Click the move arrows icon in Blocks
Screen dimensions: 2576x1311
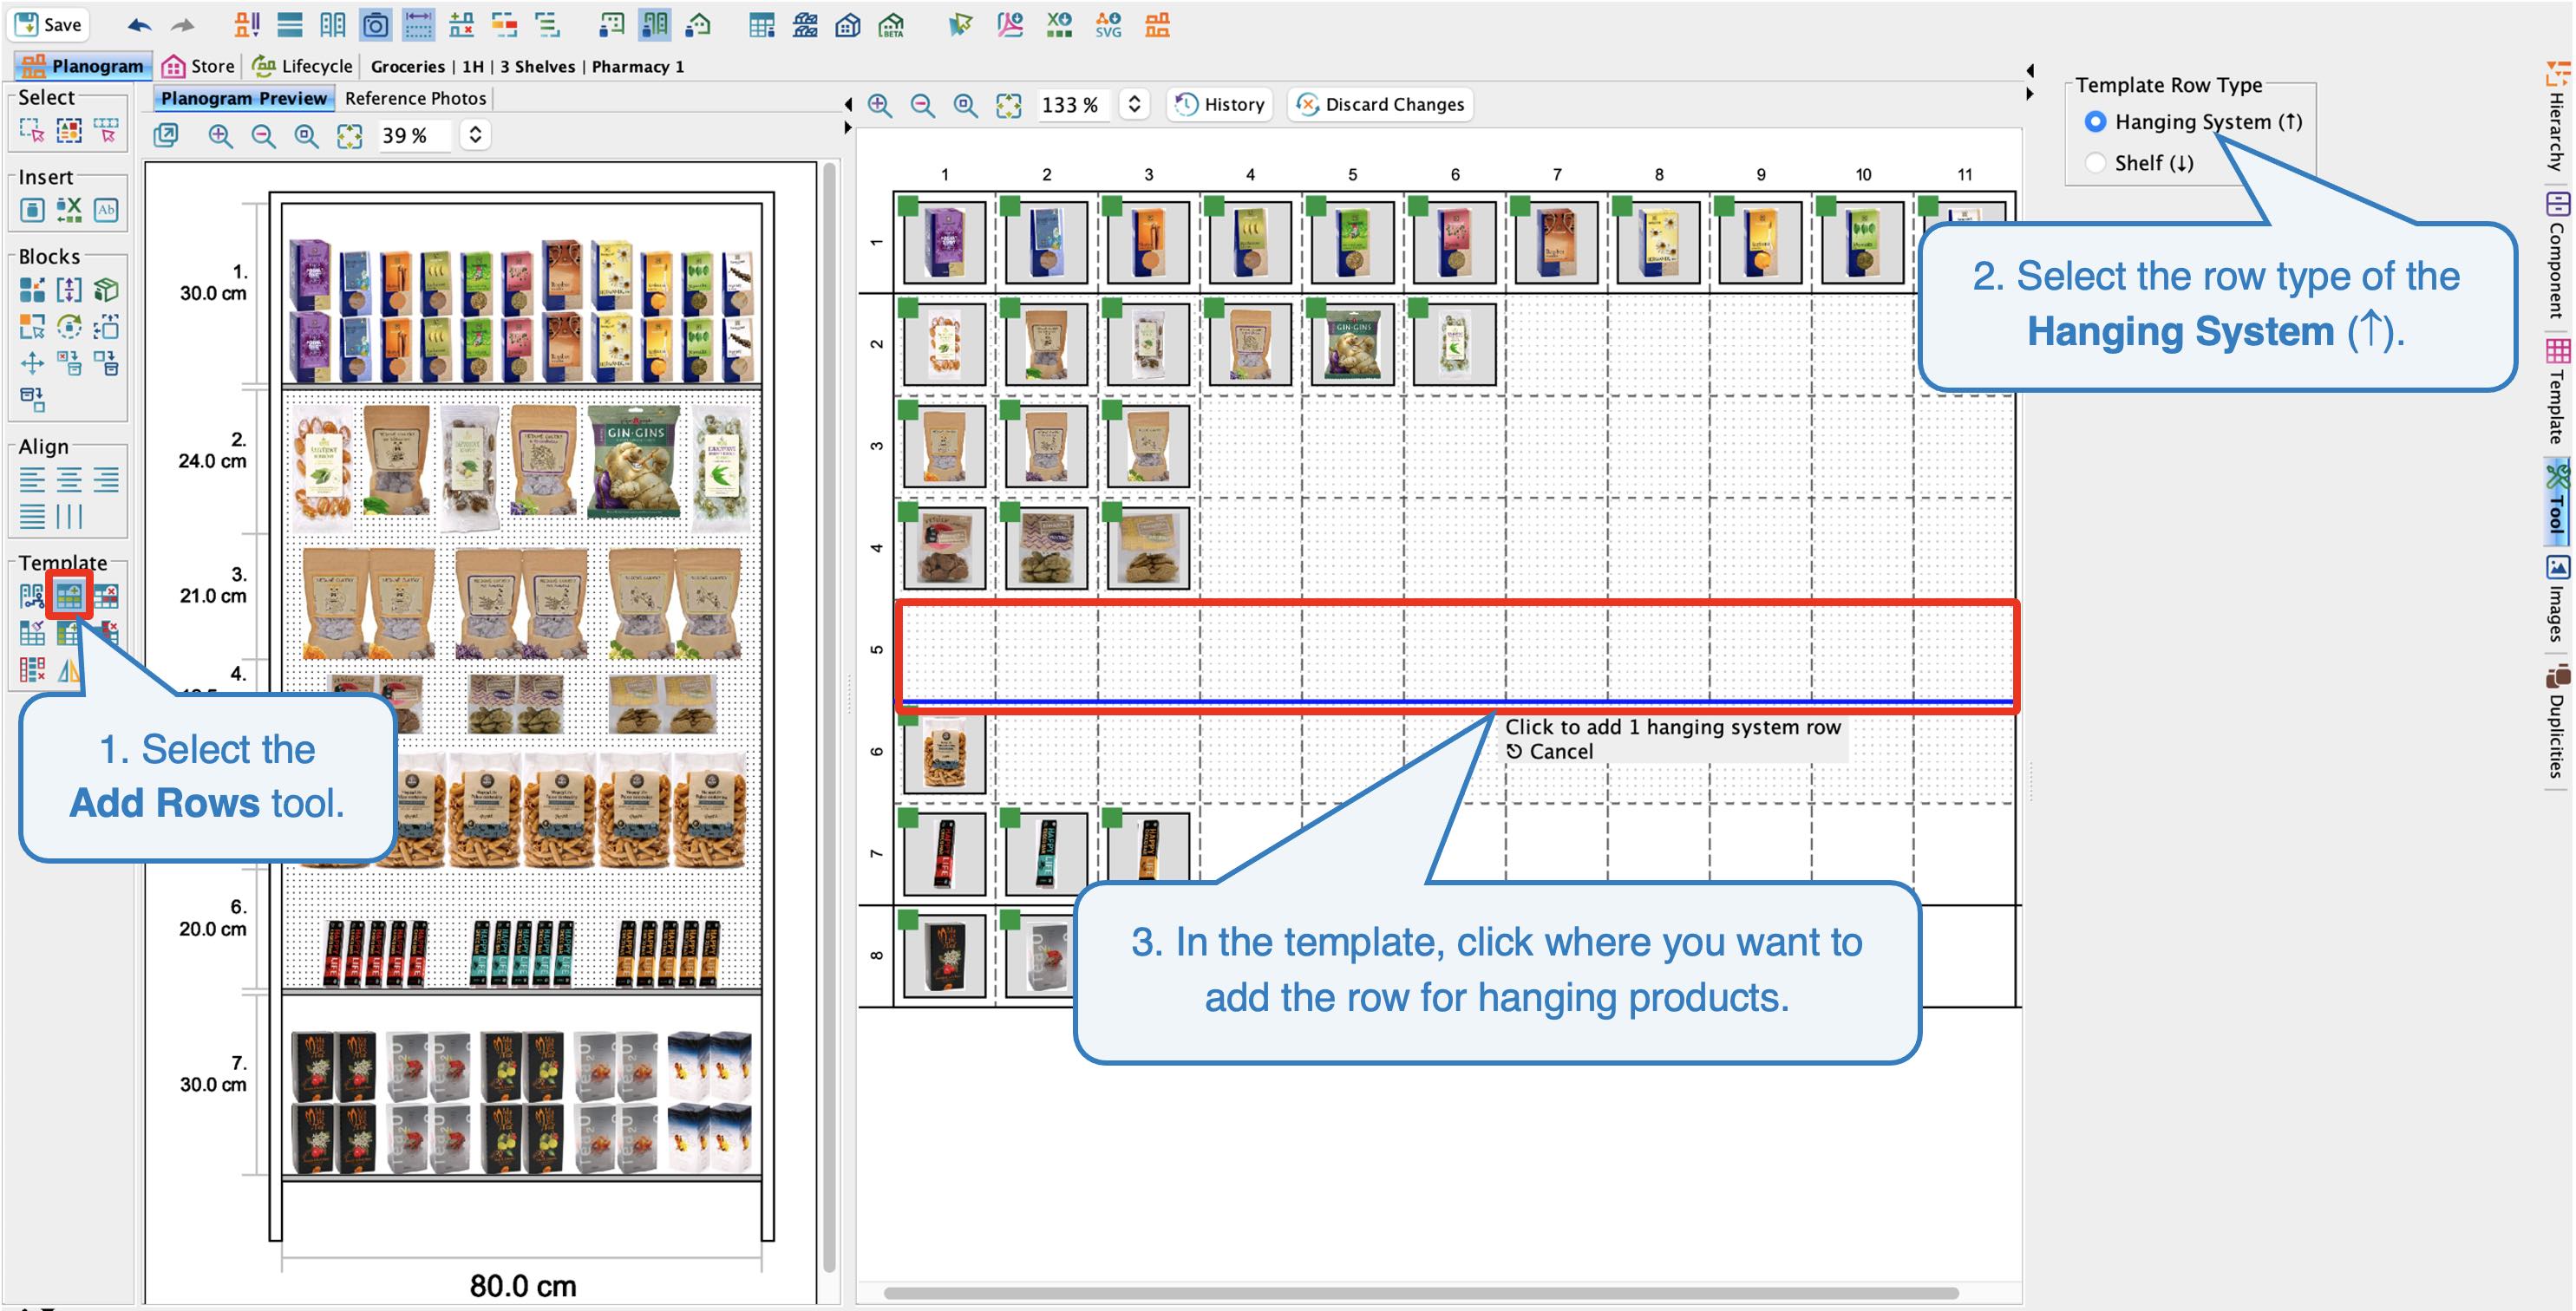click(x=32, y=363)
